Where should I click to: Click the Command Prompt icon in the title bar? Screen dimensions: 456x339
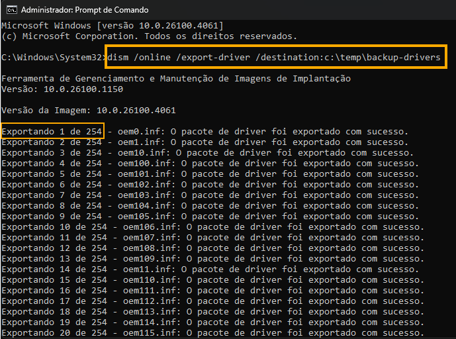coord(12,10)
